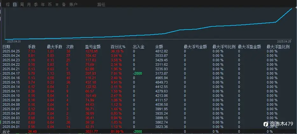Open the 周 weekly tab

coord(22,4)
